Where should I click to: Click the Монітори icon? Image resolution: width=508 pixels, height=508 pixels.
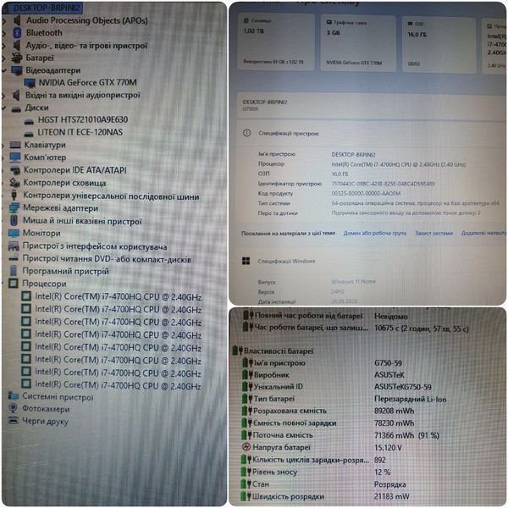pos(14,233)
